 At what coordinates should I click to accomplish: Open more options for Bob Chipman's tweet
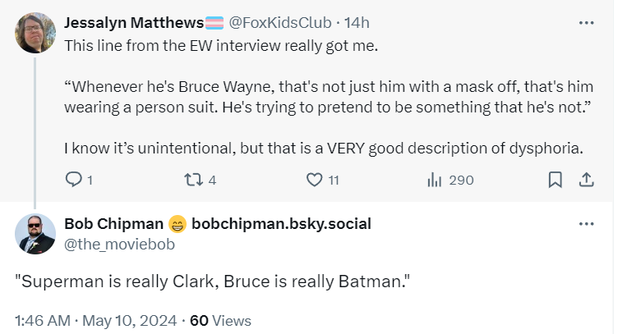587,224
